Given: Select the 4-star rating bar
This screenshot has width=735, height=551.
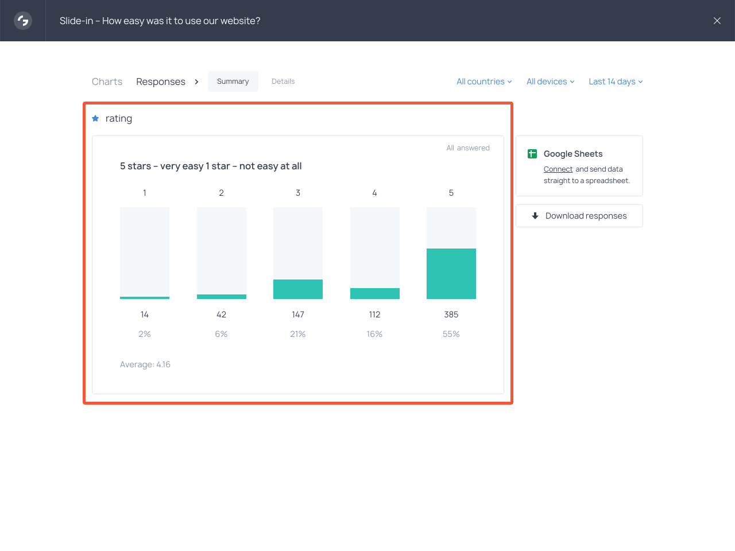Looking at the screenshot, I should pos(374,293).
